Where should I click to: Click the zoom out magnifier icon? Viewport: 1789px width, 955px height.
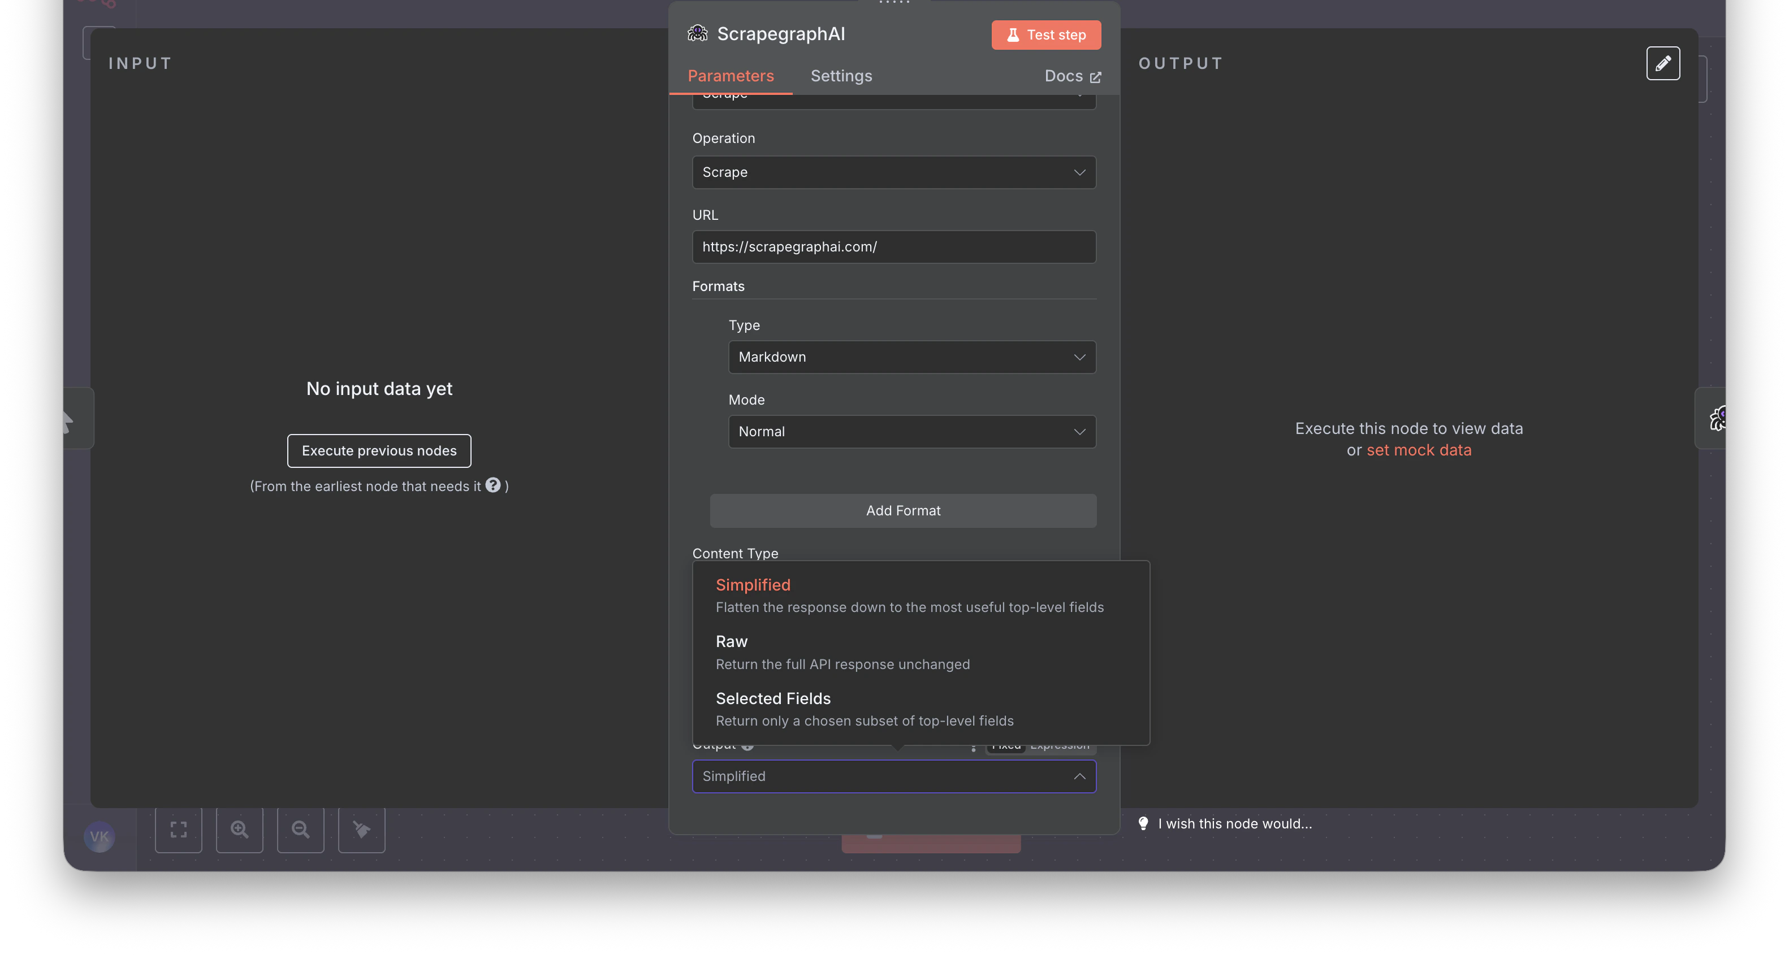(301, 830)
